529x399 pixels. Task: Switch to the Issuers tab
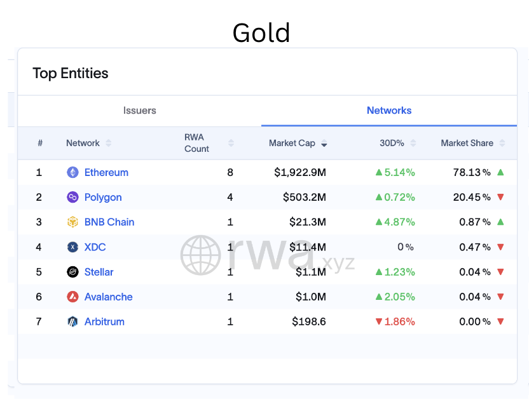coord(139,111)
